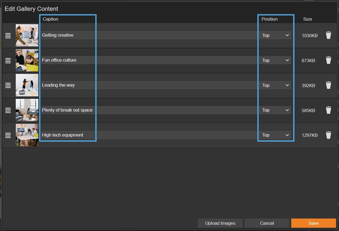Grab drag handle of "Getting creative" row

8,36
